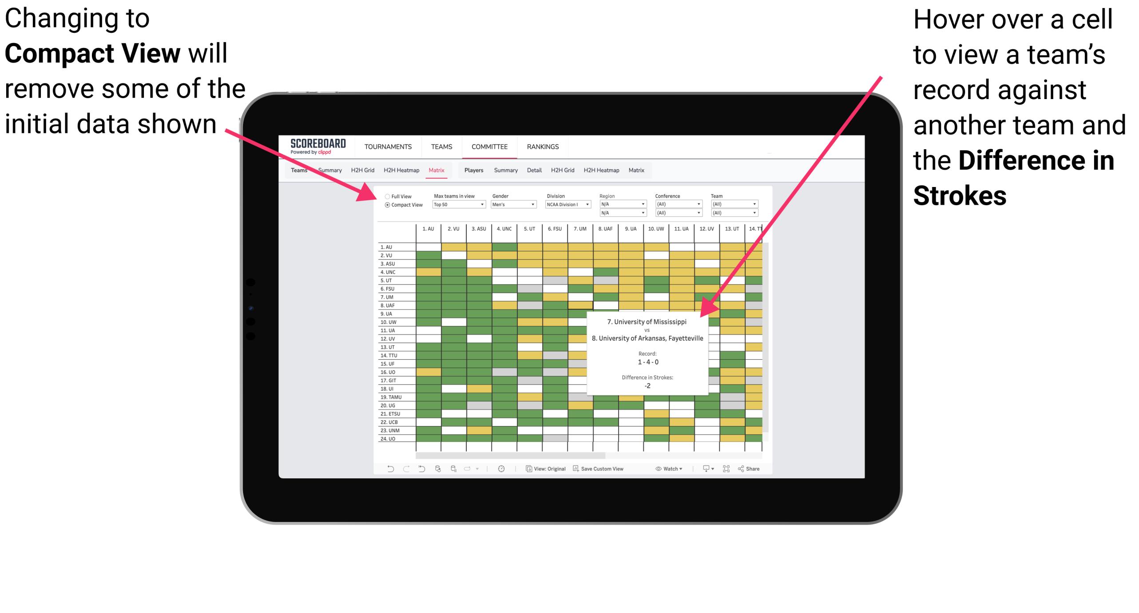
Task: Open the H2H Heatmap tab
Action: point(399,170)
